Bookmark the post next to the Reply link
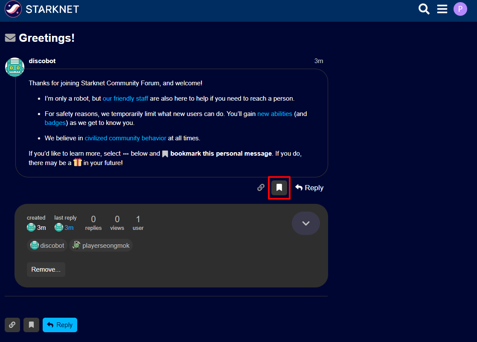The height and width of the screenshot is (342, 477). (x=279, y=188)
